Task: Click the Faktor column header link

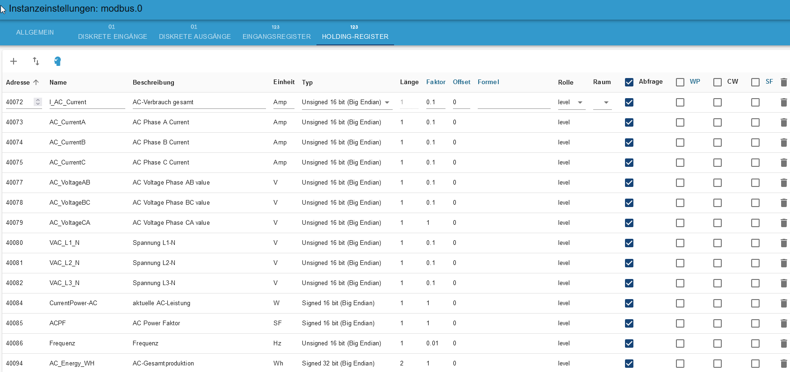Action: (x=436, y=82)
